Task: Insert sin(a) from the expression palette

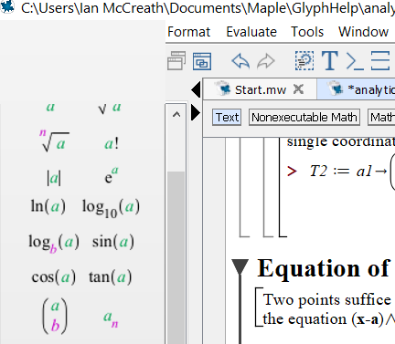Action: point(113,242)
